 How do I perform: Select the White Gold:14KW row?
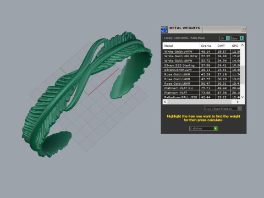click(x=201, y=52)
